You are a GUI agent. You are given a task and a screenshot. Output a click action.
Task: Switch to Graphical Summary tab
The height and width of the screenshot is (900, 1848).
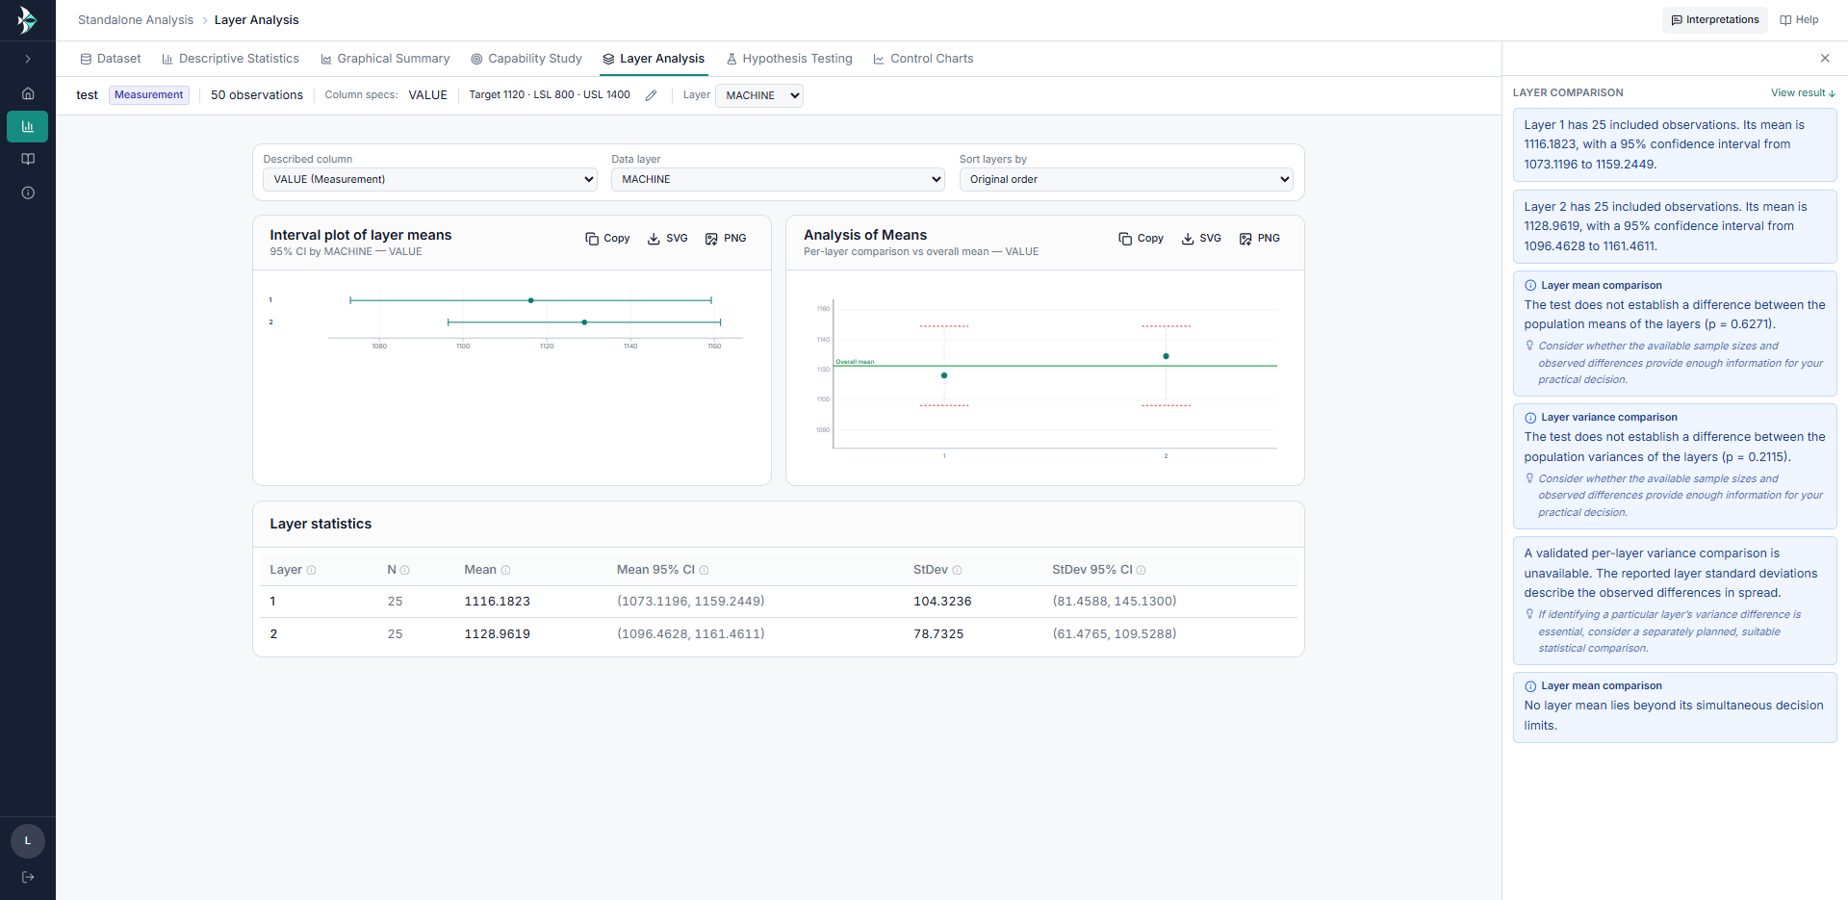click(385, 59)
